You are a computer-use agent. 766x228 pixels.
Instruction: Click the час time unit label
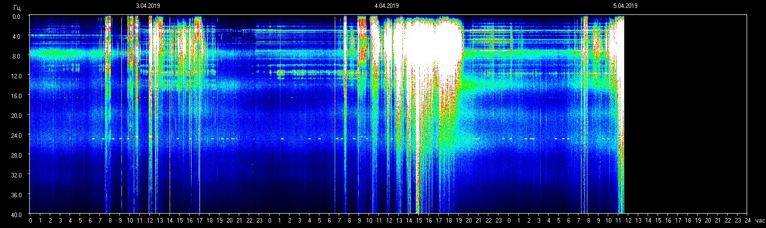pos(760,221)
